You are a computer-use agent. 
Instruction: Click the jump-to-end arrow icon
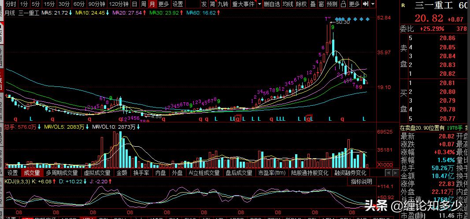tap(365, 4)
